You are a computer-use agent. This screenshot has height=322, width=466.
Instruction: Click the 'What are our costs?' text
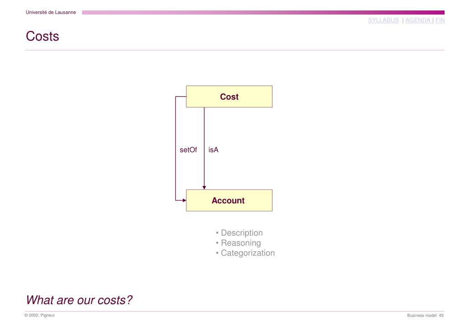(x=79, y=300)
